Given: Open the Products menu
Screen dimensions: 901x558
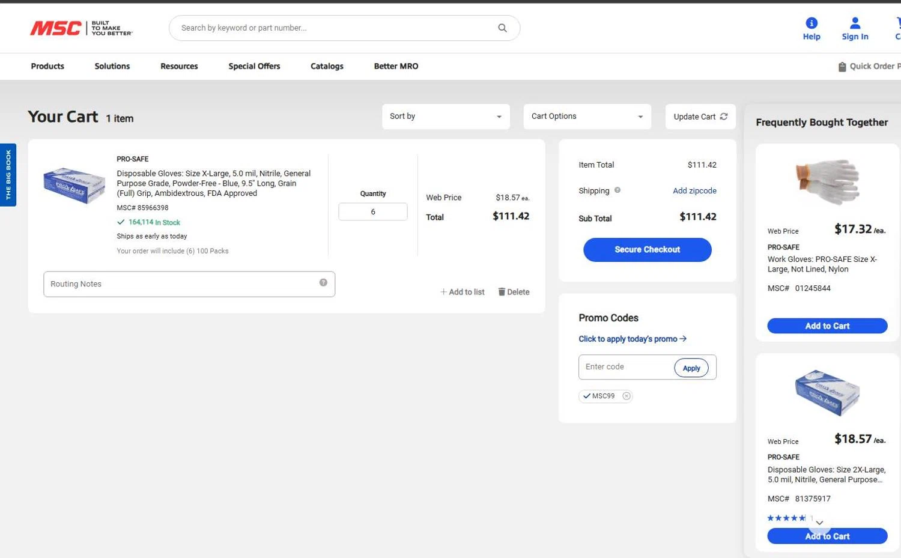Looking at the screenshot, I should (47, 66).
